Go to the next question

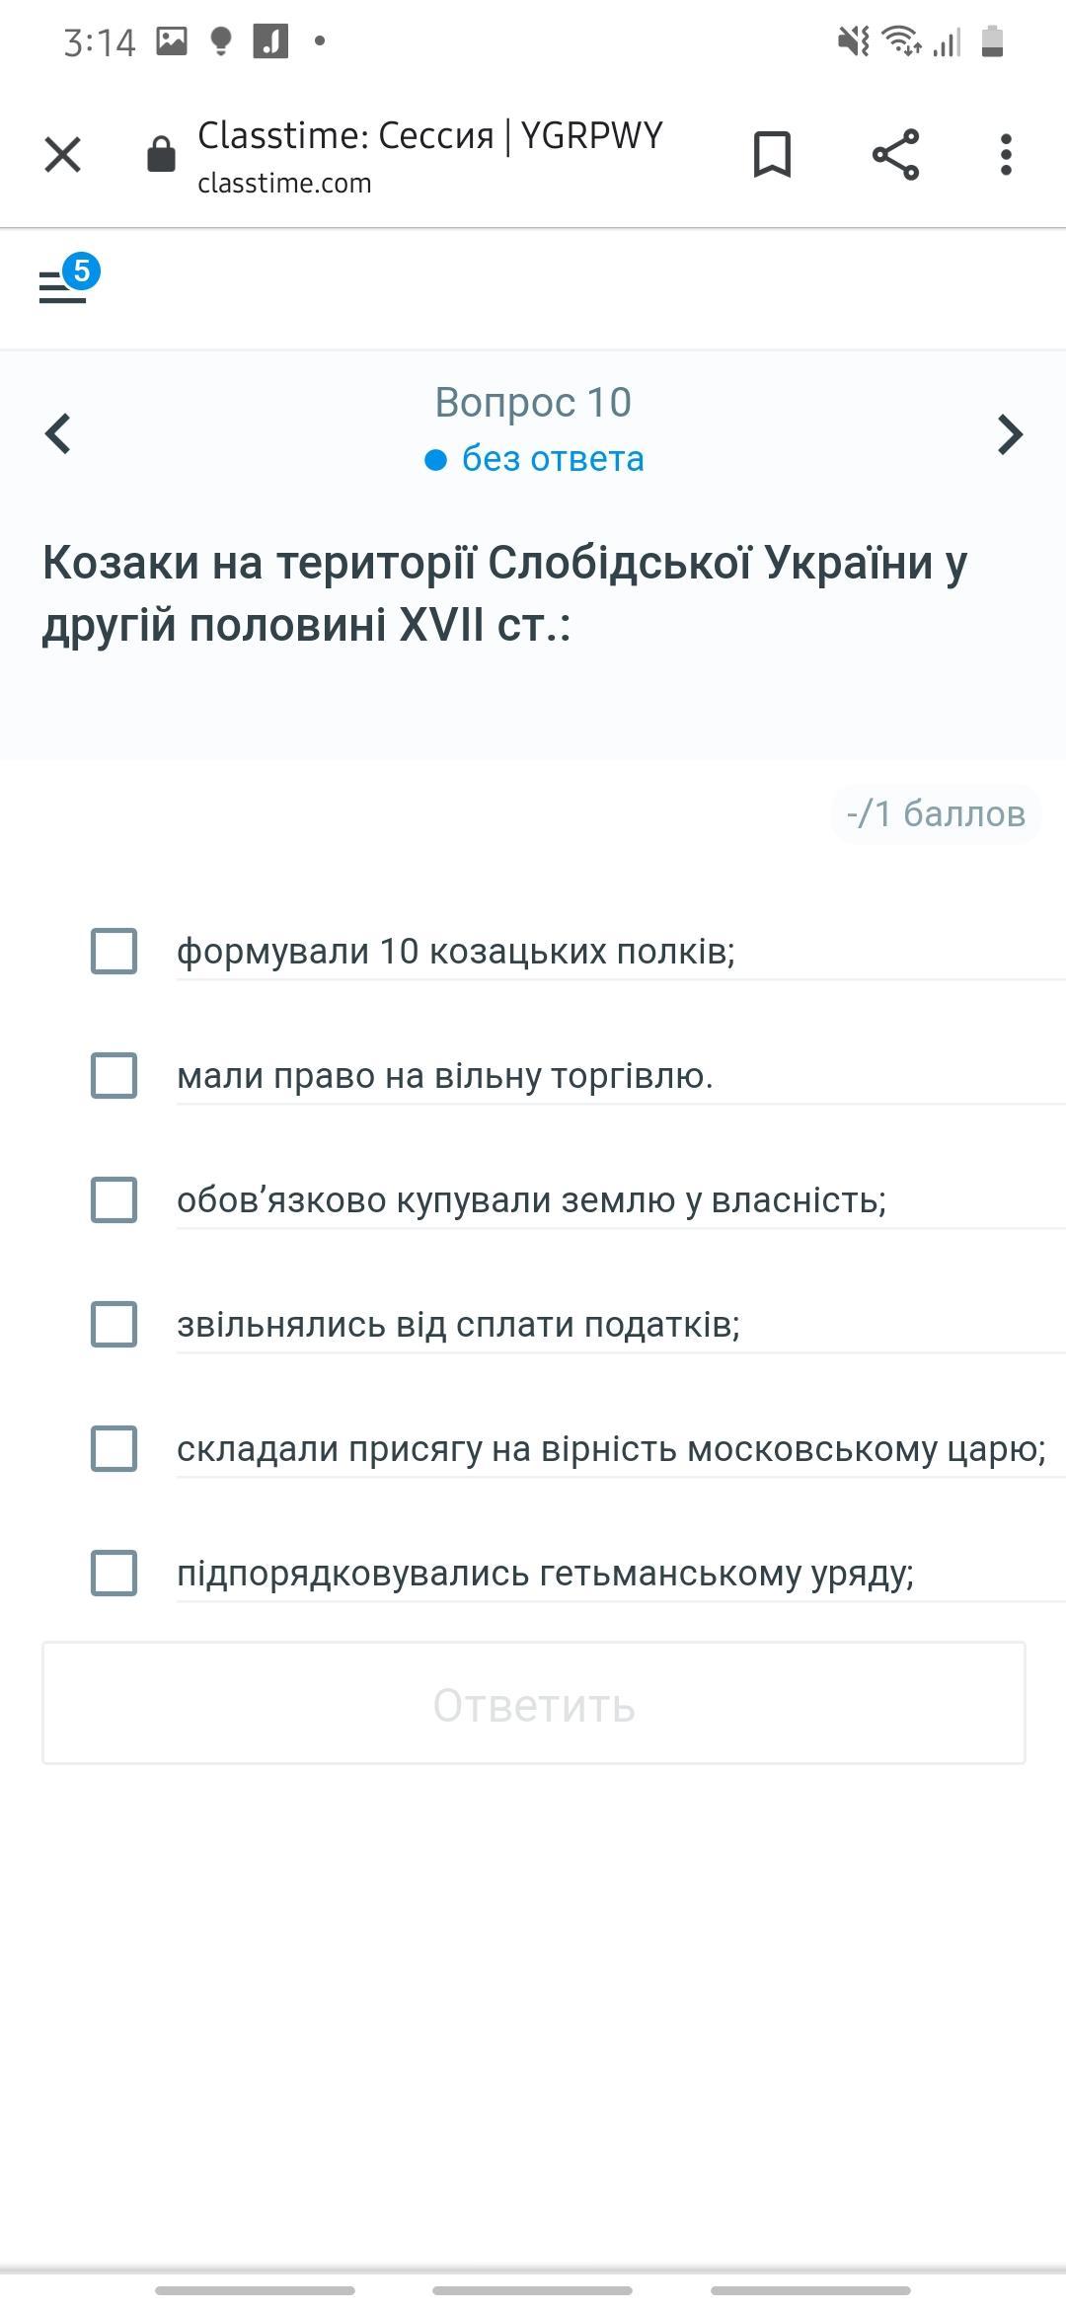click(1009, 433)
